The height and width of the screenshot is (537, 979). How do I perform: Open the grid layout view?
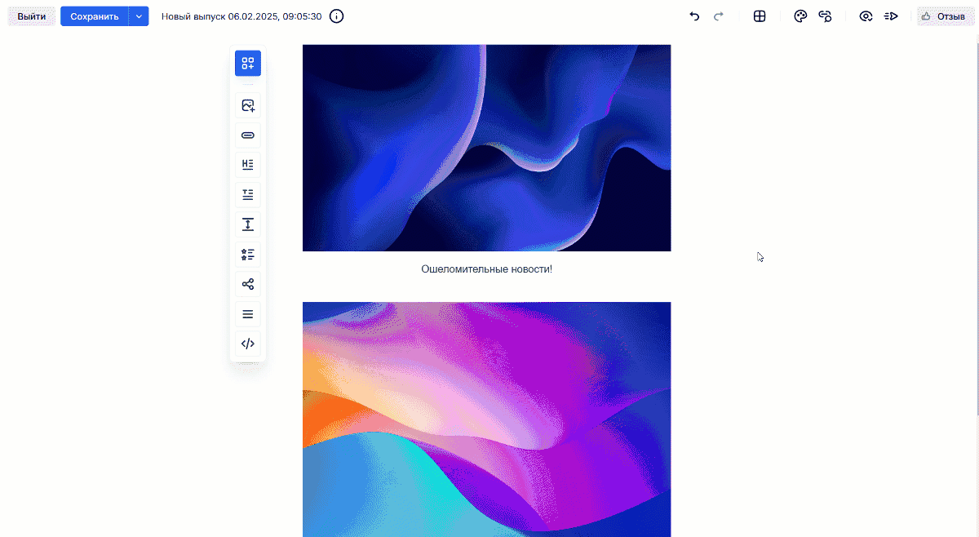coord(760,16)
